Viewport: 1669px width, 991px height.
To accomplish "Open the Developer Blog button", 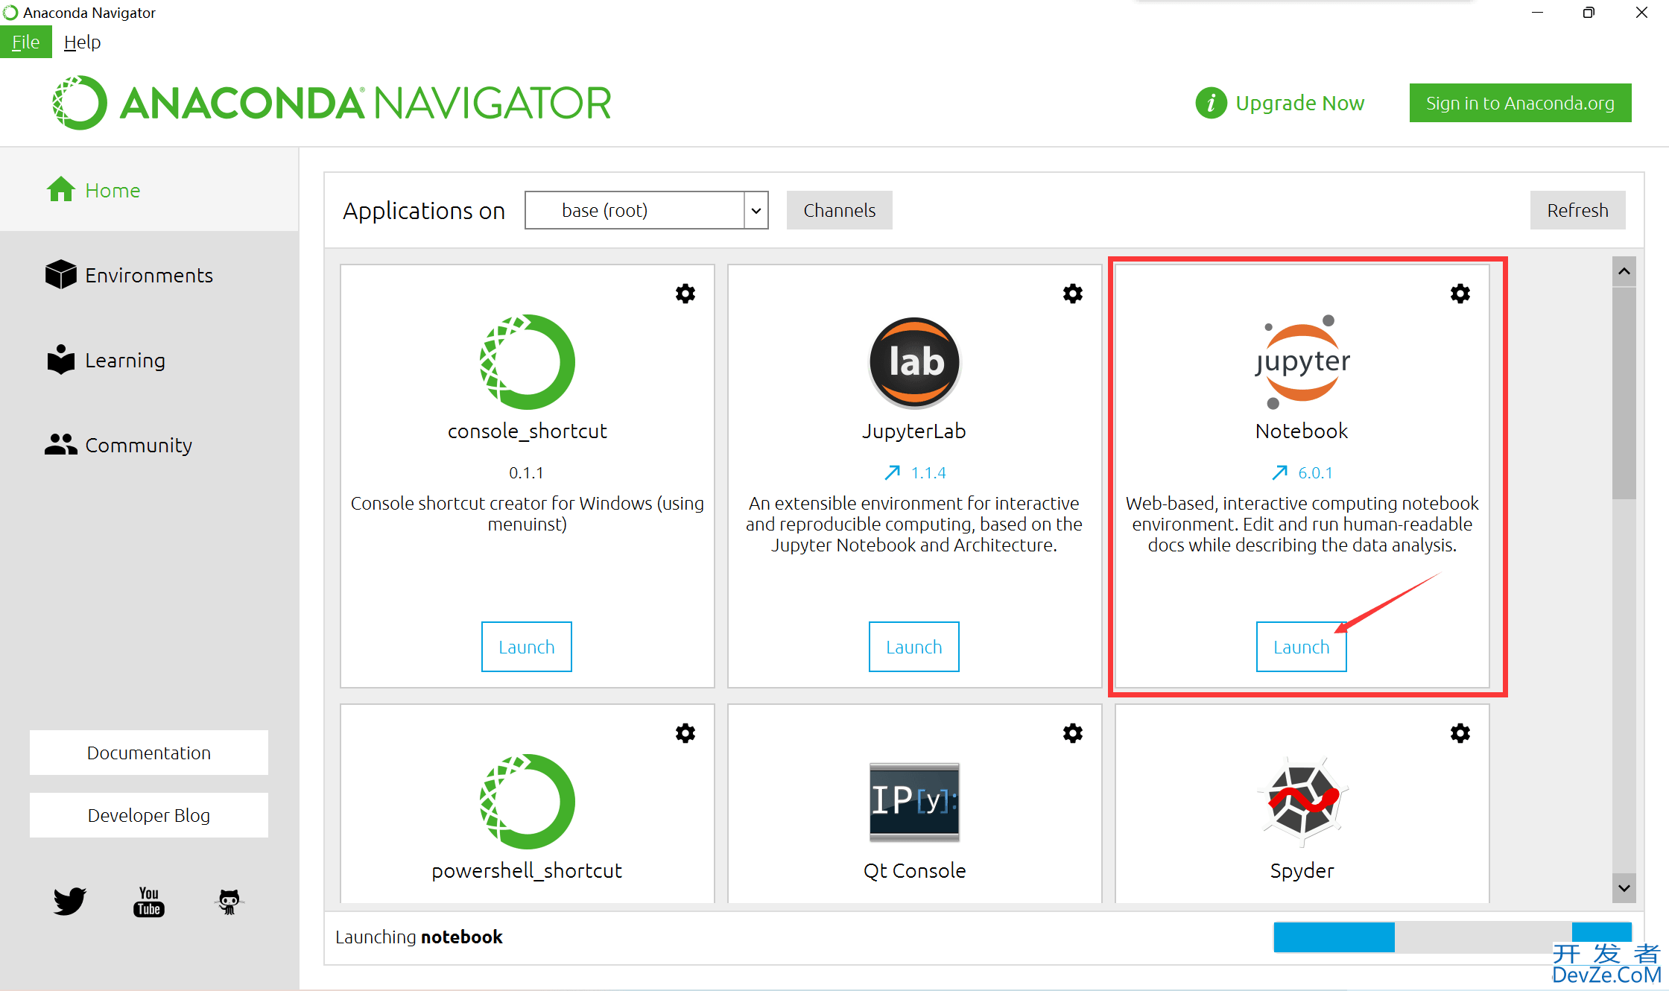I will tap(149, 815).
